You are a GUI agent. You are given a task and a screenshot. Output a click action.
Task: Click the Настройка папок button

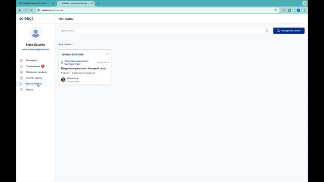pos(289,31)
